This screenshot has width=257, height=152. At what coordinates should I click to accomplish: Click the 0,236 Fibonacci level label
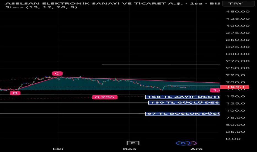[105, 97]
